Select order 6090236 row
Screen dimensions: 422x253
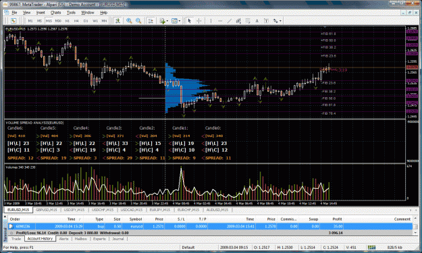tap(210, 227)
